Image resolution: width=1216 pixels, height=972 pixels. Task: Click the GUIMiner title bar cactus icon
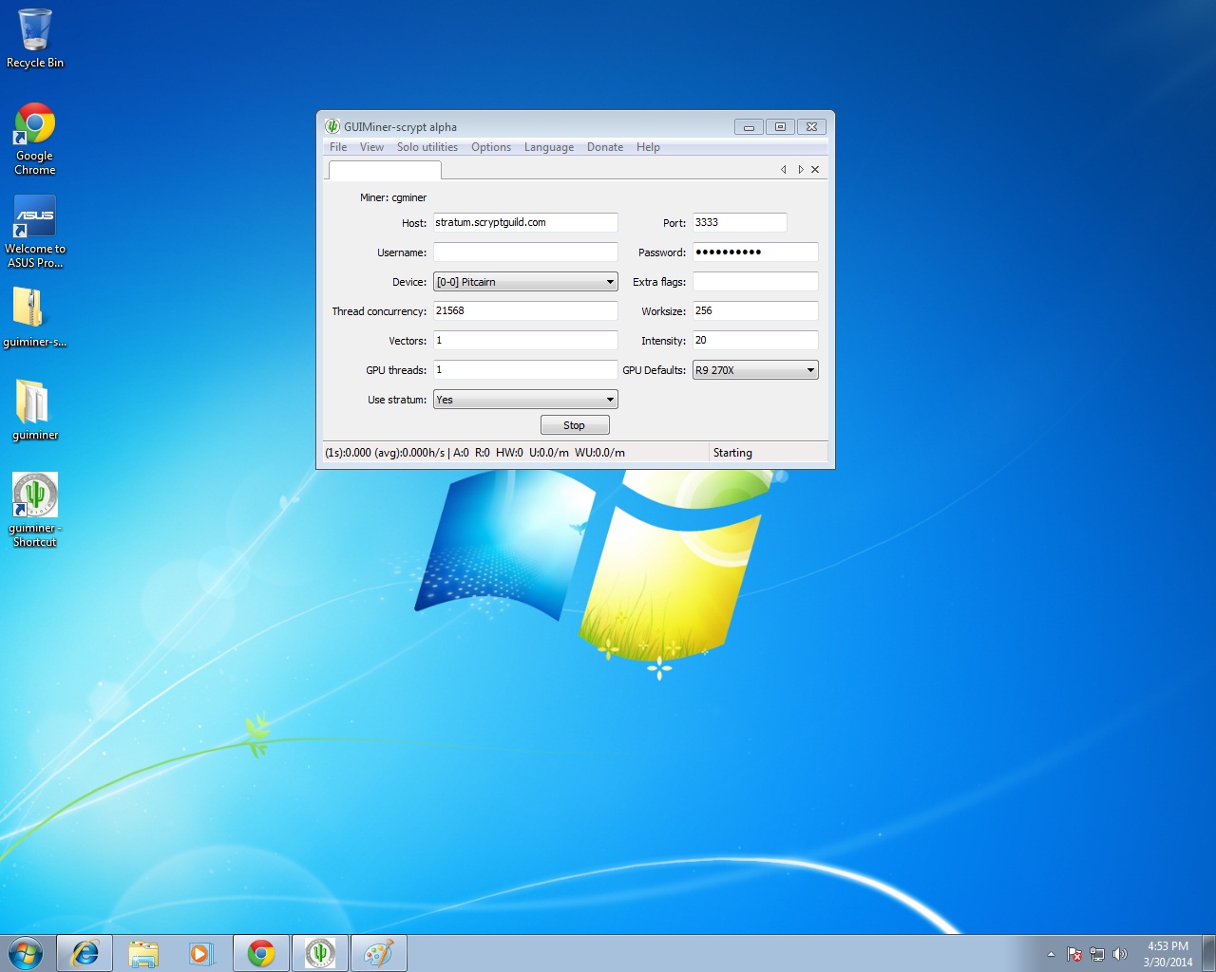[332, 126]
